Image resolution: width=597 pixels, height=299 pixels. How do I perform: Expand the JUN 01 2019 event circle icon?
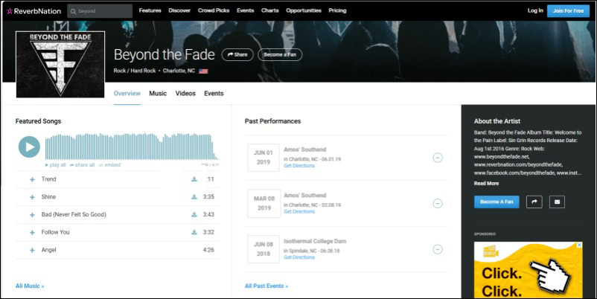point(438,158)
